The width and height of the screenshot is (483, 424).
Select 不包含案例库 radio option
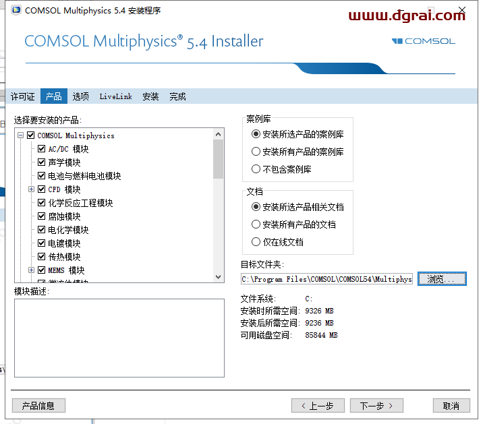[256, 169]
